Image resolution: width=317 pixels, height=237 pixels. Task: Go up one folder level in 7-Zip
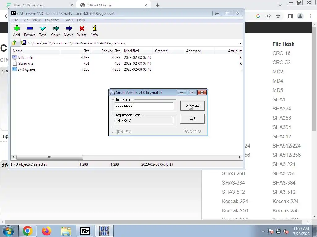[x=14, y=43]
